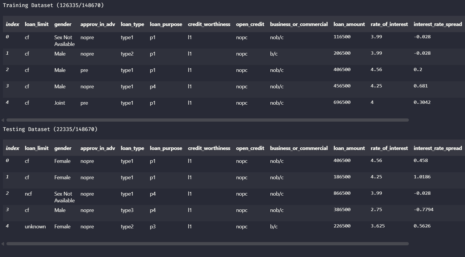
Task: Click loan_purpose header in Testing table
Action: tap(166, 148)
